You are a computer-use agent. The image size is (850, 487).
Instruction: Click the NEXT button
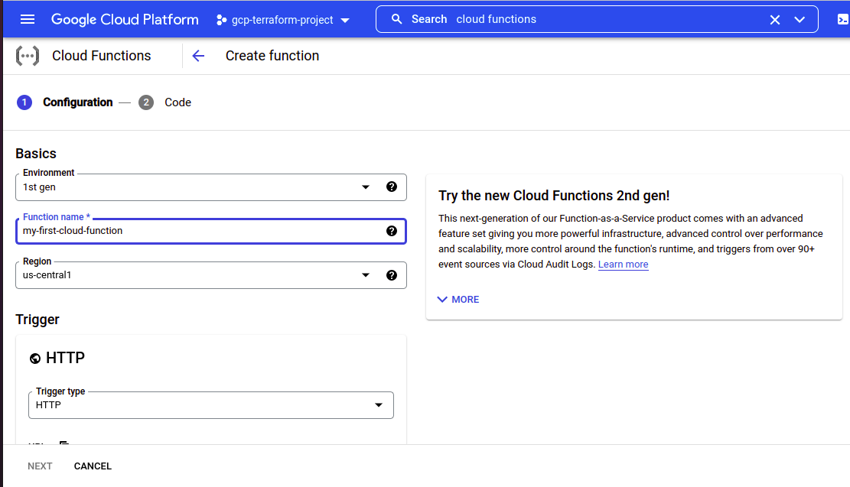[40, 466]
